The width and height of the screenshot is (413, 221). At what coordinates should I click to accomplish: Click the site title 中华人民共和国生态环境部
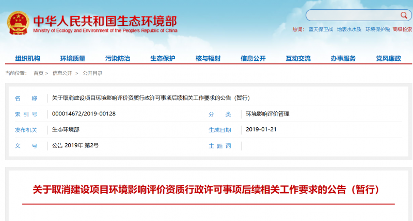click(x=105, y=21)
